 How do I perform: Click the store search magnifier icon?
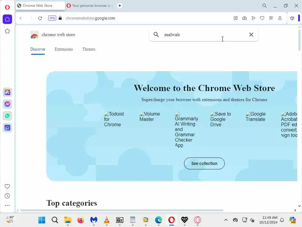tap(156, 35)
